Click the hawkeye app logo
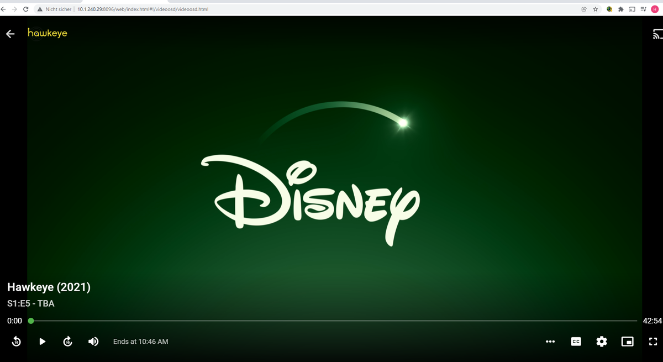 [x=48, y=33]
